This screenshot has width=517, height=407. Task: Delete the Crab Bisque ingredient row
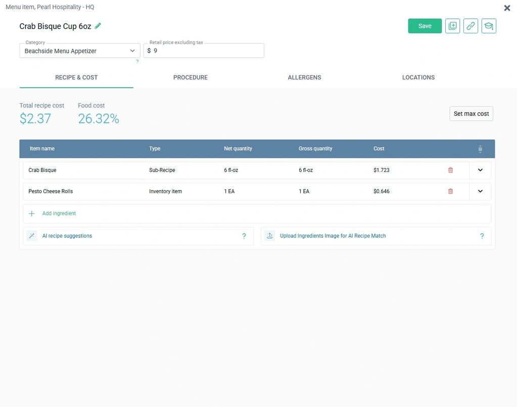pos(450,170)
